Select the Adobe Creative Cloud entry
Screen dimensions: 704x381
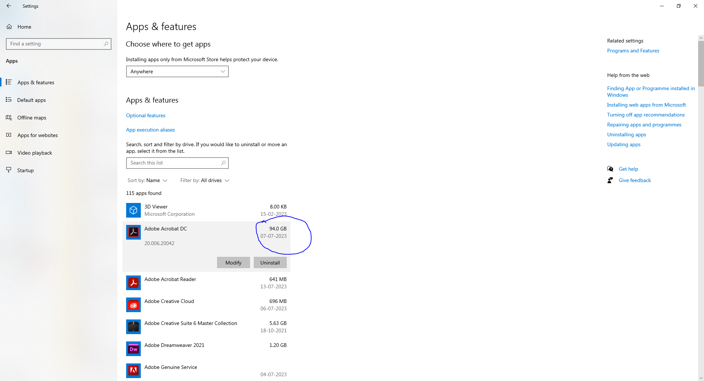pos(206,305)
